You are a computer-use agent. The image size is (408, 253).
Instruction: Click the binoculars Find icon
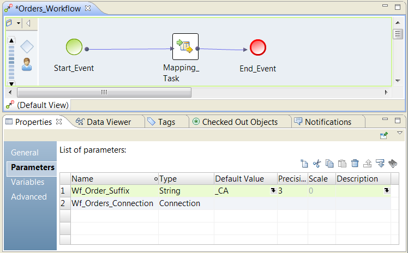coord(393,163)
